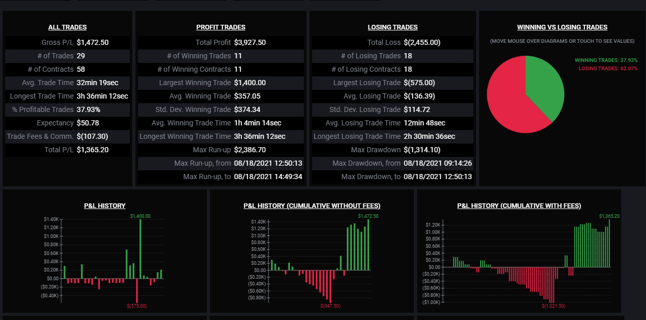This screenshot has height=320, width=646.
Task: Click the plain P&L HISTORY chart title
Action: 105,206
